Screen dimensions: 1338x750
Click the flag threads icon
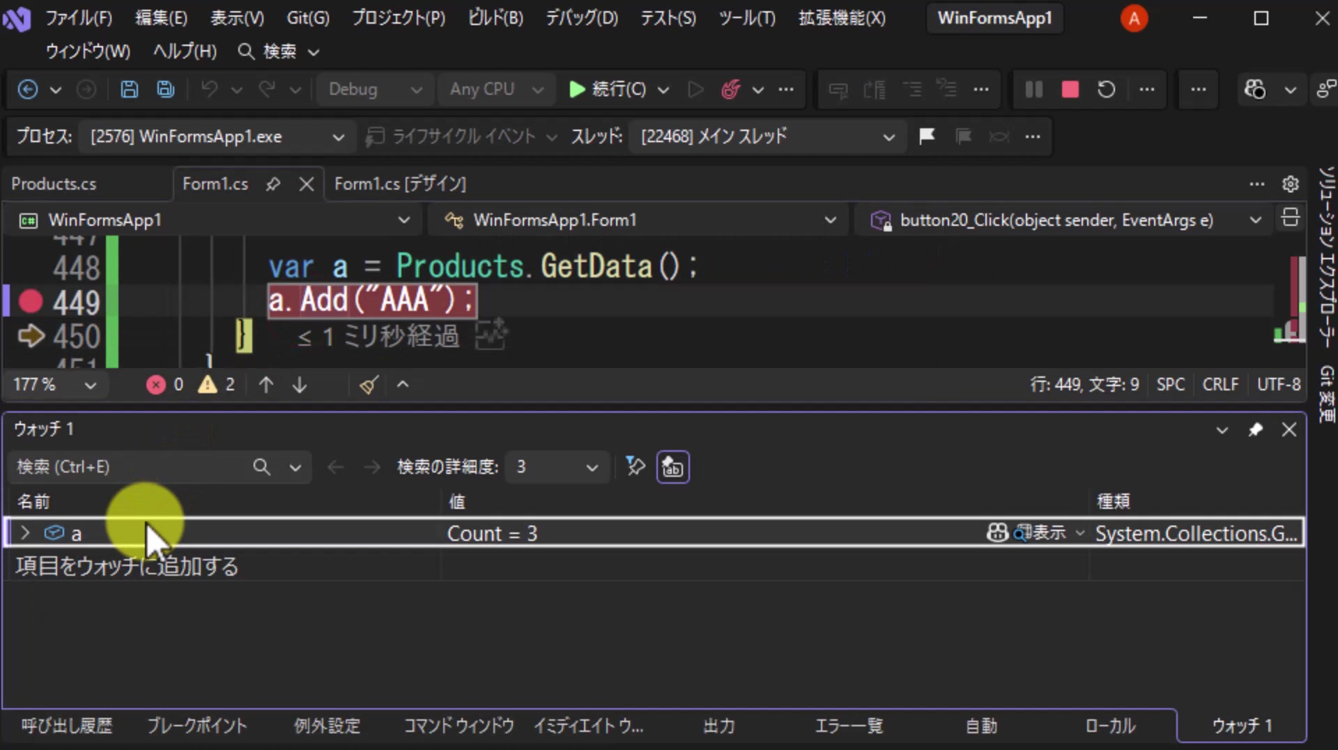pyautogui.click(x=927, y=136)
